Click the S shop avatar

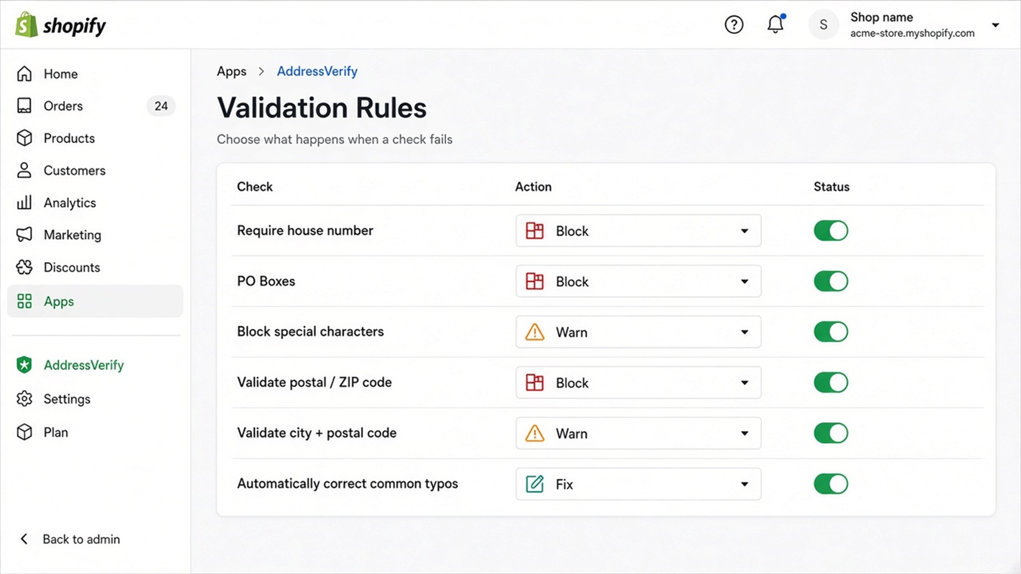(x=823, y=25)
